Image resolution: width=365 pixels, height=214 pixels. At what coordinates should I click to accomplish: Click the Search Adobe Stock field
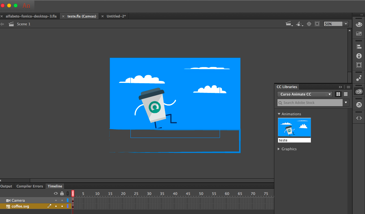(x=310, y=103)
